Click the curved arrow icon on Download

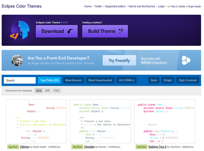70,31
